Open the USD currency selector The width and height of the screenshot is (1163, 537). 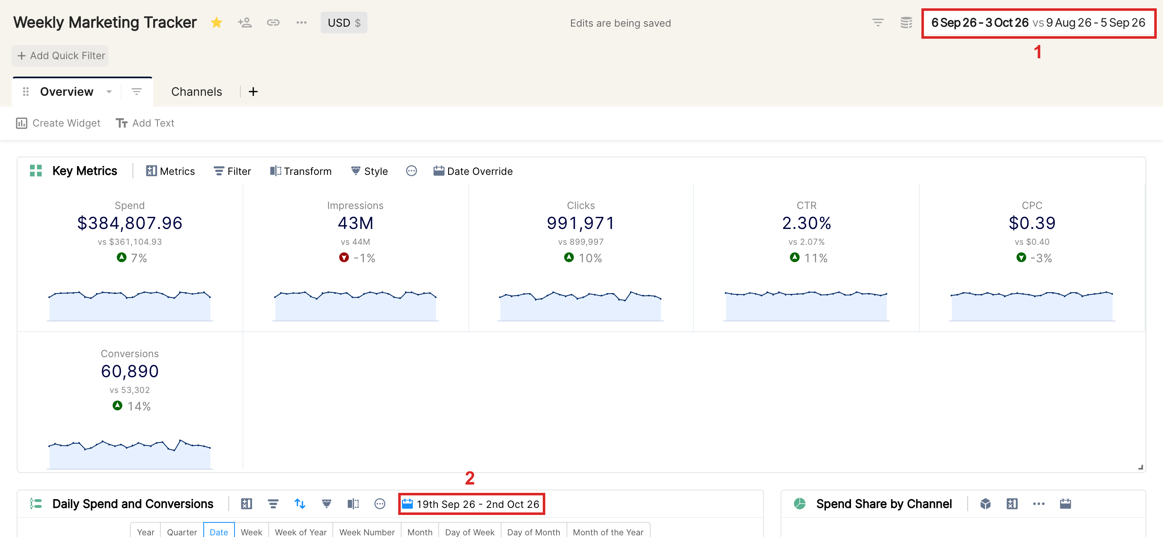point(344,22)
